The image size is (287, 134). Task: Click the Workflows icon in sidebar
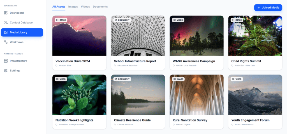click(x=6, y=42)
